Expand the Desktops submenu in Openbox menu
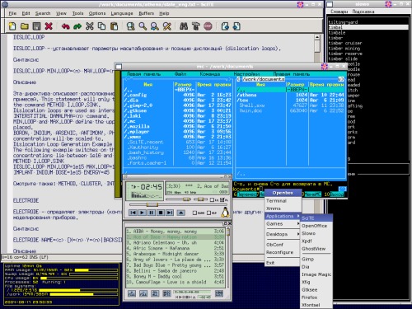 [x=283, y=234]
